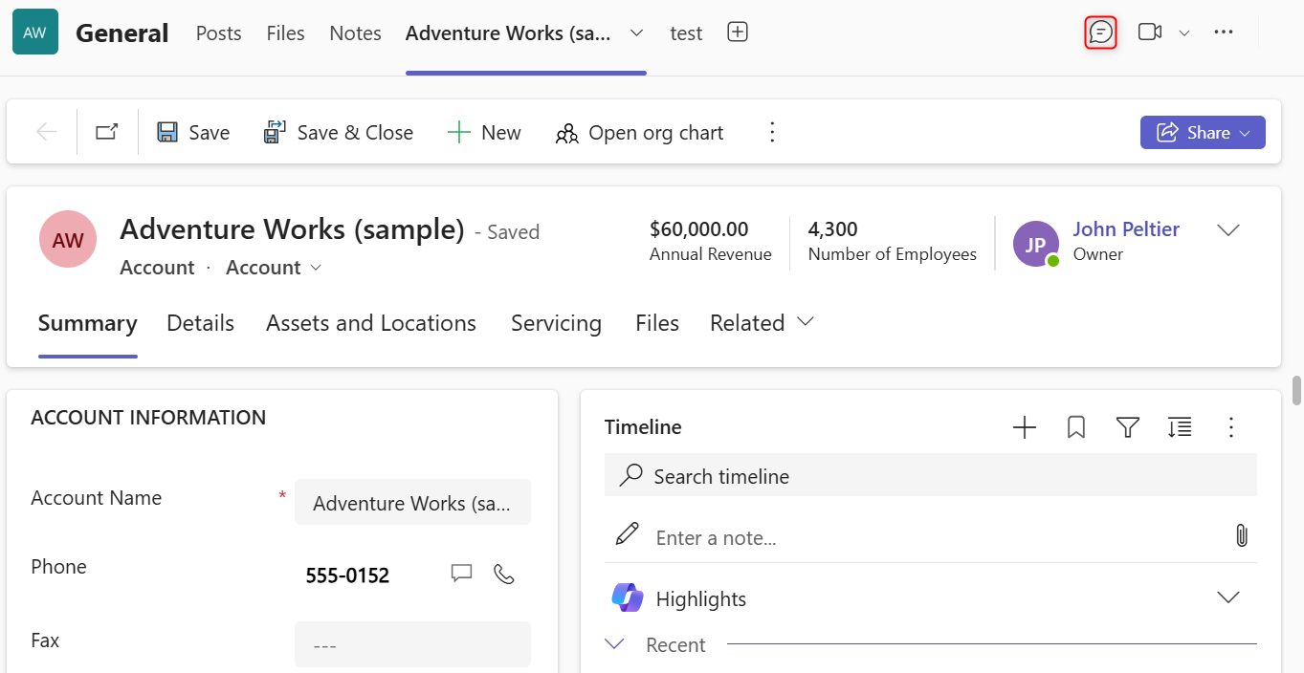Expand the Highlights section
The image size is (1304, 673).
1228,597
